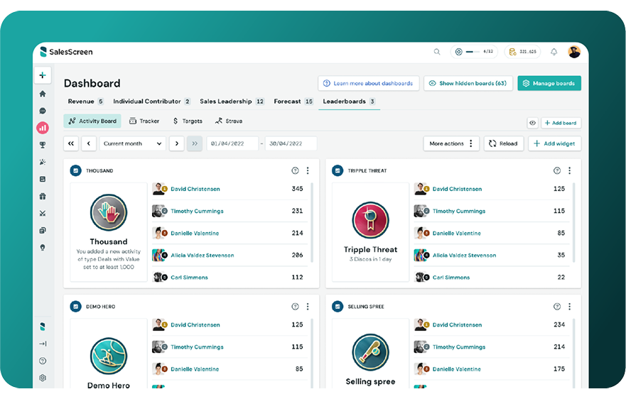Open More actions menu
The width and height of the screenshot is (626, 399).
(x=451, y=143)
